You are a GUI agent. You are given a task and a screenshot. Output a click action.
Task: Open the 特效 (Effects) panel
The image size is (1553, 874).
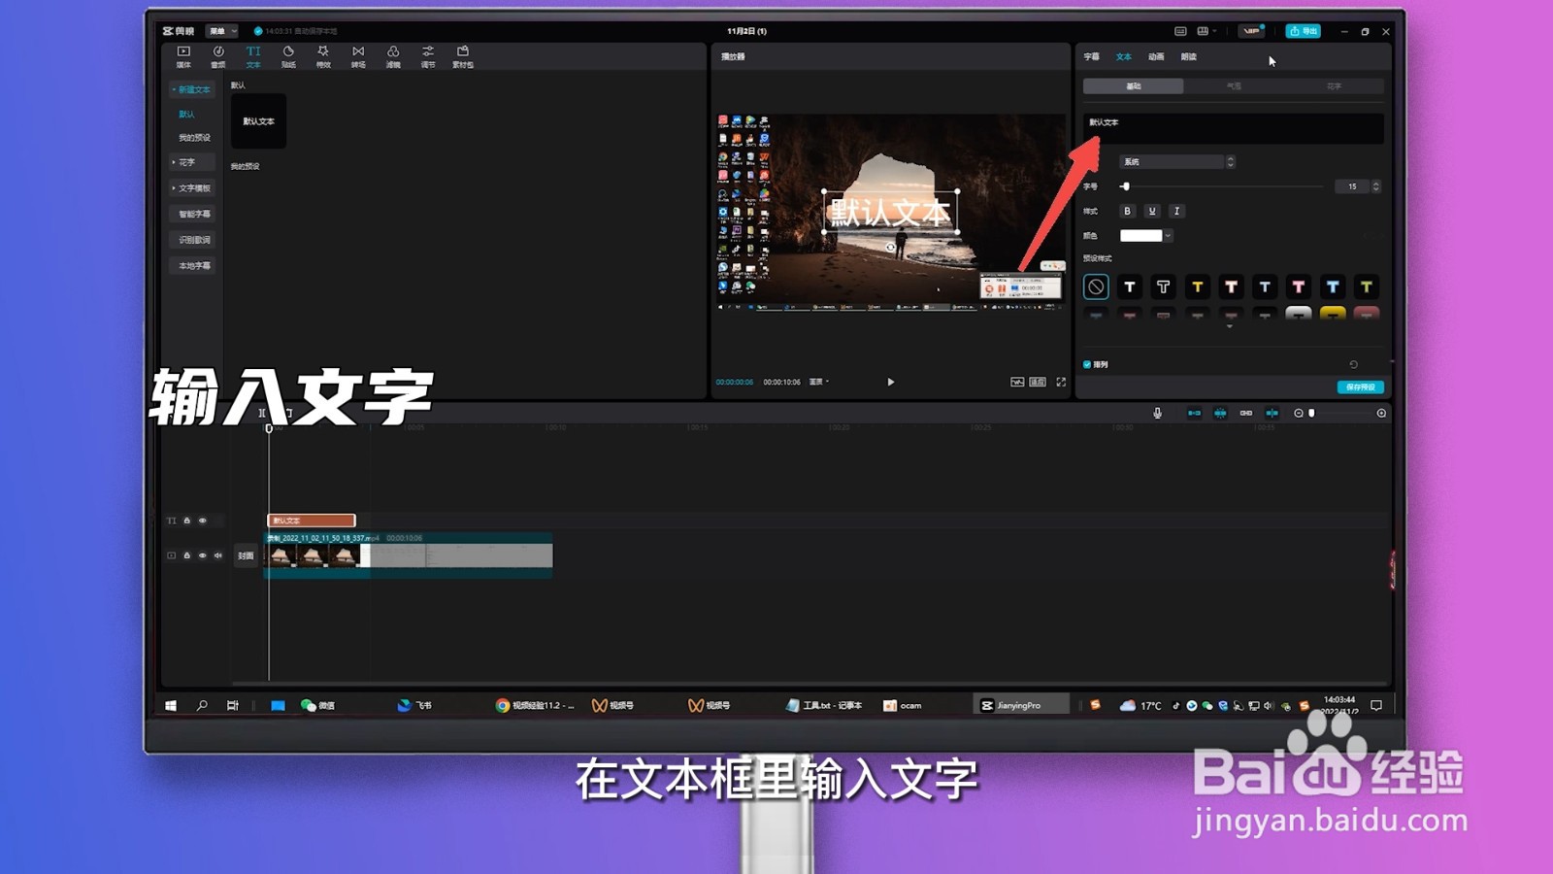323,55
